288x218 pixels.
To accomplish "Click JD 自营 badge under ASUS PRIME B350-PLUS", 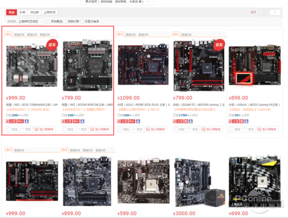I will click(x=122, y=121).
